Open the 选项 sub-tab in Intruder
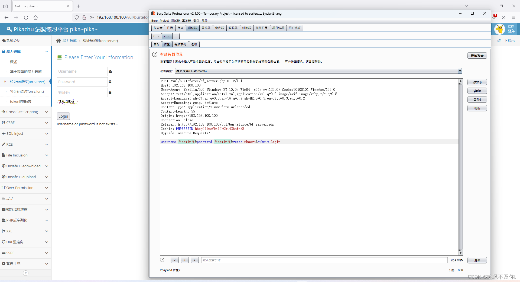 (194, 44)
